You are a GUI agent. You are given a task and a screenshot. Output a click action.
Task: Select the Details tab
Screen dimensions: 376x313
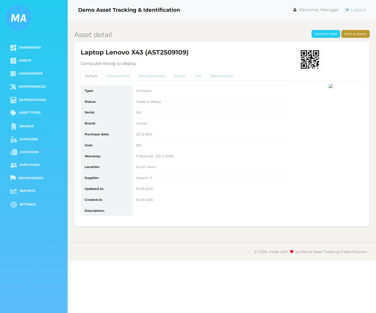(x=91, y=76)
